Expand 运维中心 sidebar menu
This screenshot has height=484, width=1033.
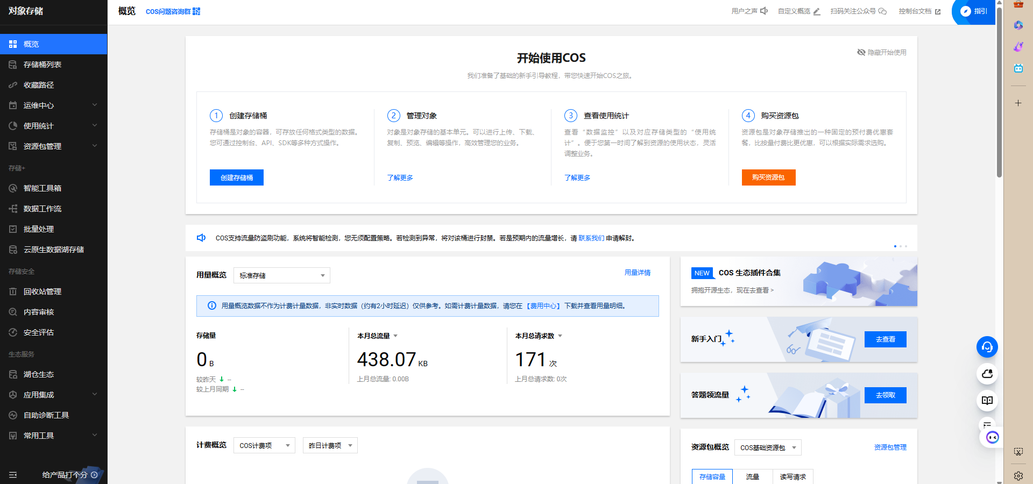[53, 105]
